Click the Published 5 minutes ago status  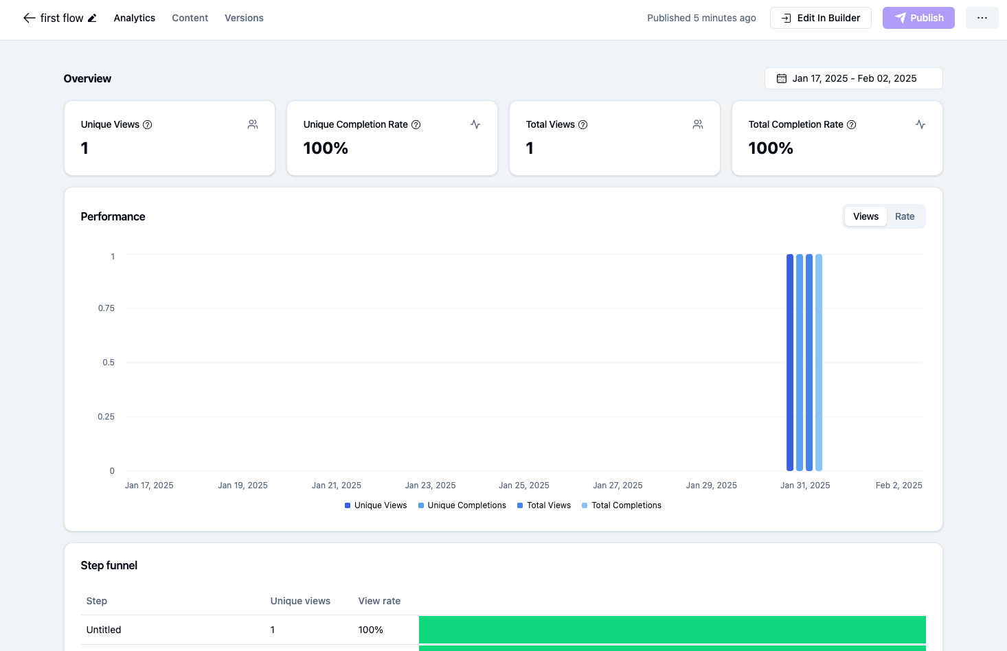pyautogui.click(x=701, y=18)
